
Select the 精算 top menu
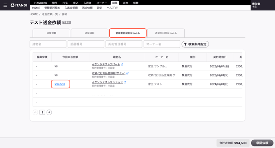115,3
